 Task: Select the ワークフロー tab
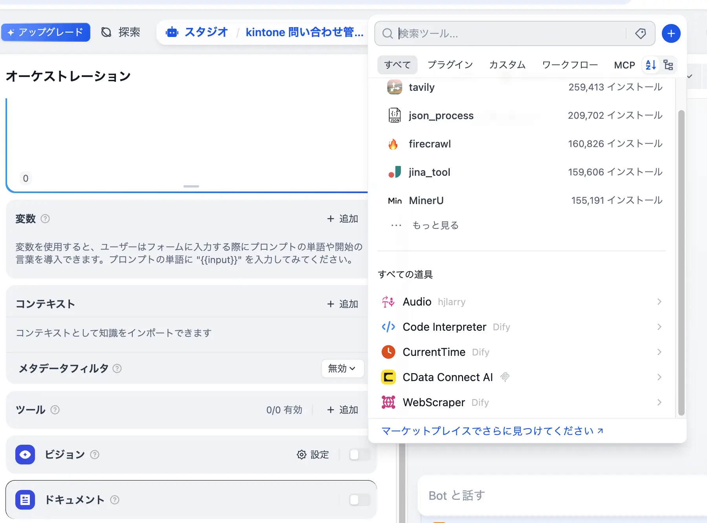click(x=570, y=65)
